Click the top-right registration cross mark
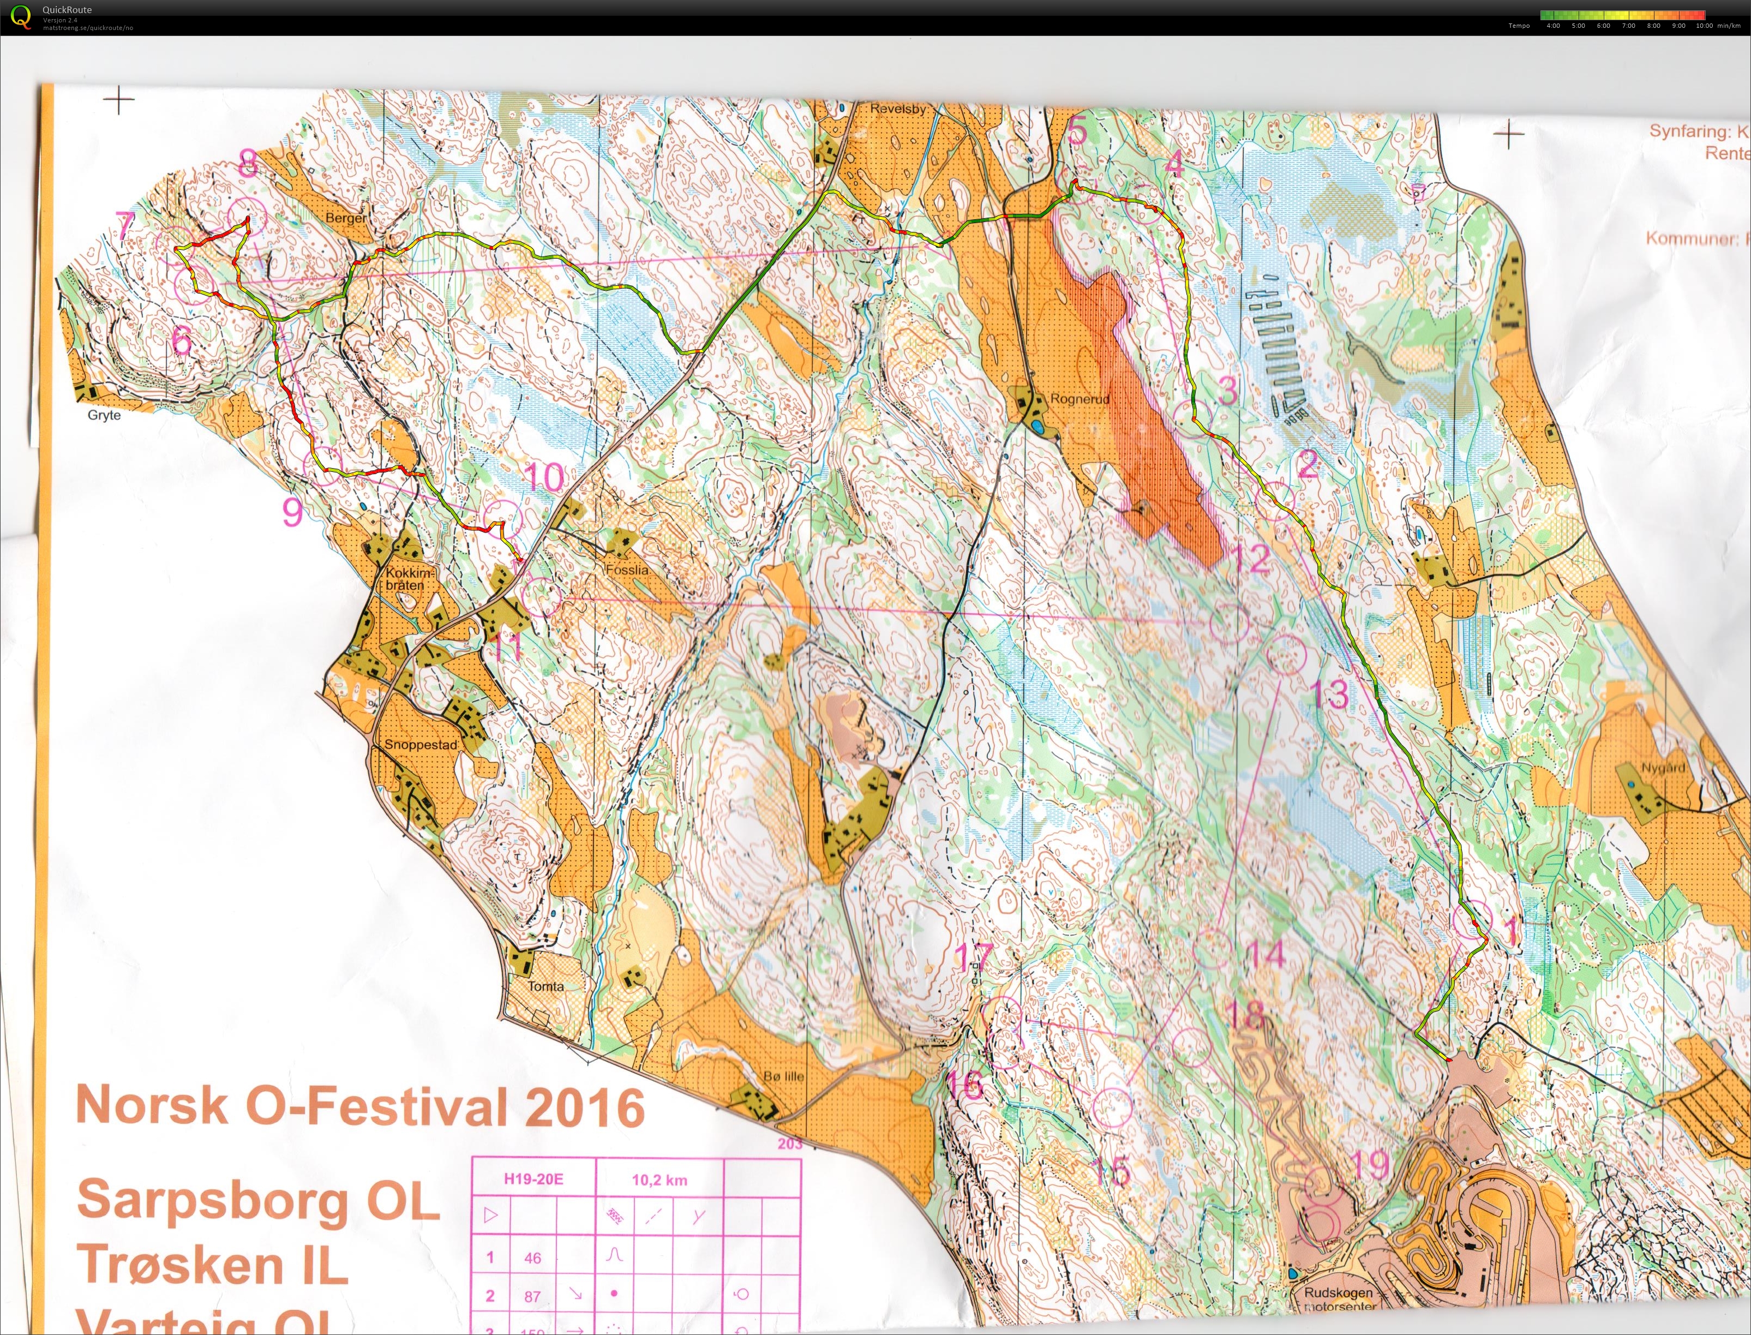 pos(1508,134)
